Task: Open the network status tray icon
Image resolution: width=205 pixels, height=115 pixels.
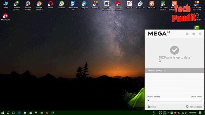Action: click(182, 113)
